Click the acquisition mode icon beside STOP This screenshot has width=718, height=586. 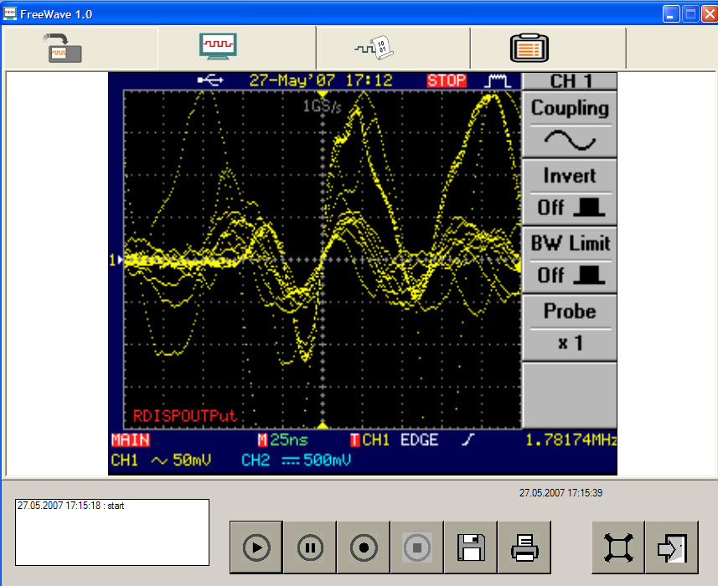(x=498, y=80)
